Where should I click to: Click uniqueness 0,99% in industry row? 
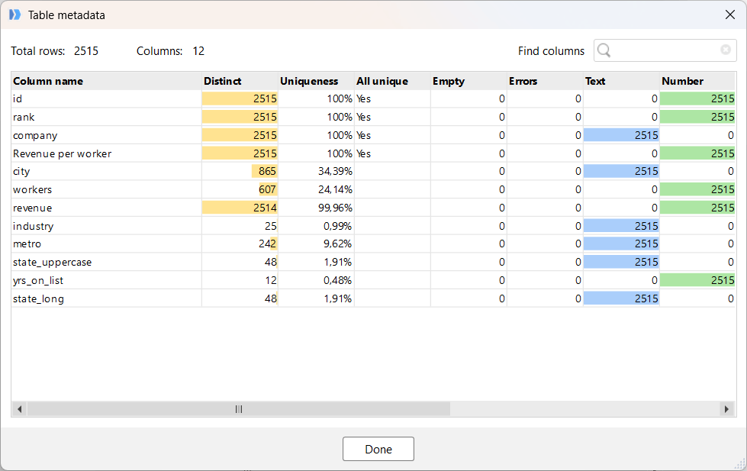[338, 226]
